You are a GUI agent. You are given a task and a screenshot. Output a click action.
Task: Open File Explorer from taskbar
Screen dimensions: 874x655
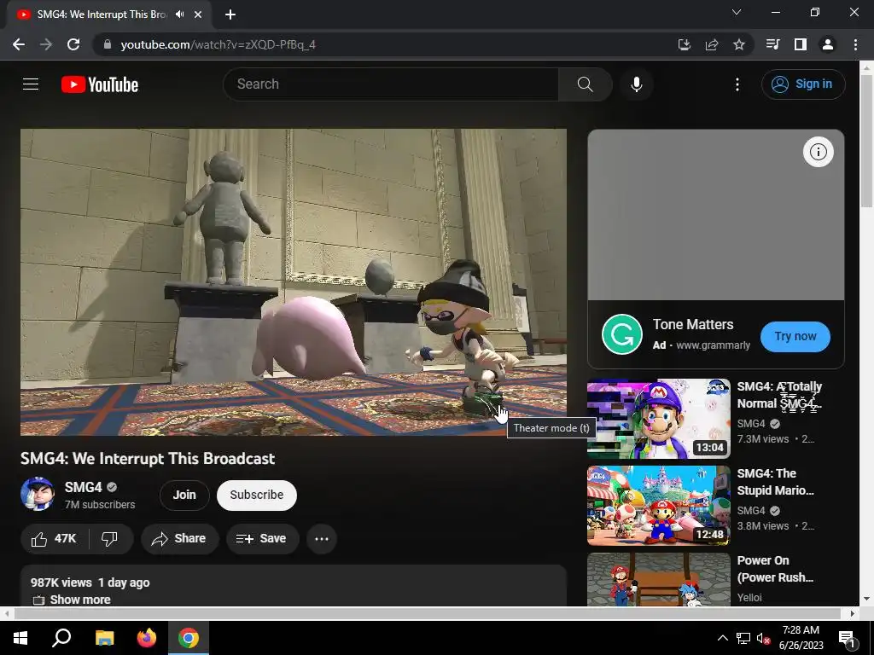coord(104,638)
